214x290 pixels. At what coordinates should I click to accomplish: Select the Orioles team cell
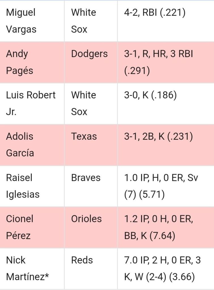(x=91, y=227)
